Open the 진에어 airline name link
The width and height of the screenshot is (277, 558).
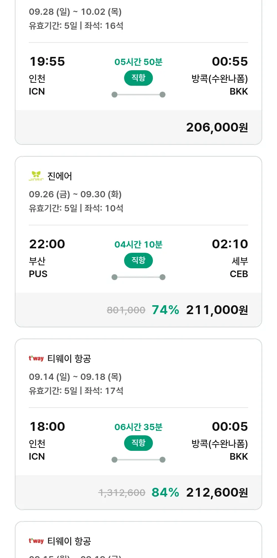60,176
